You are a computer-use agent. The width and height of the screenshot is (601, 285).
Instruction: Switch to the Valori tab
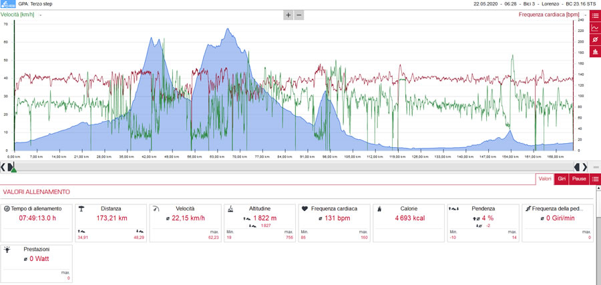(545, 179)
